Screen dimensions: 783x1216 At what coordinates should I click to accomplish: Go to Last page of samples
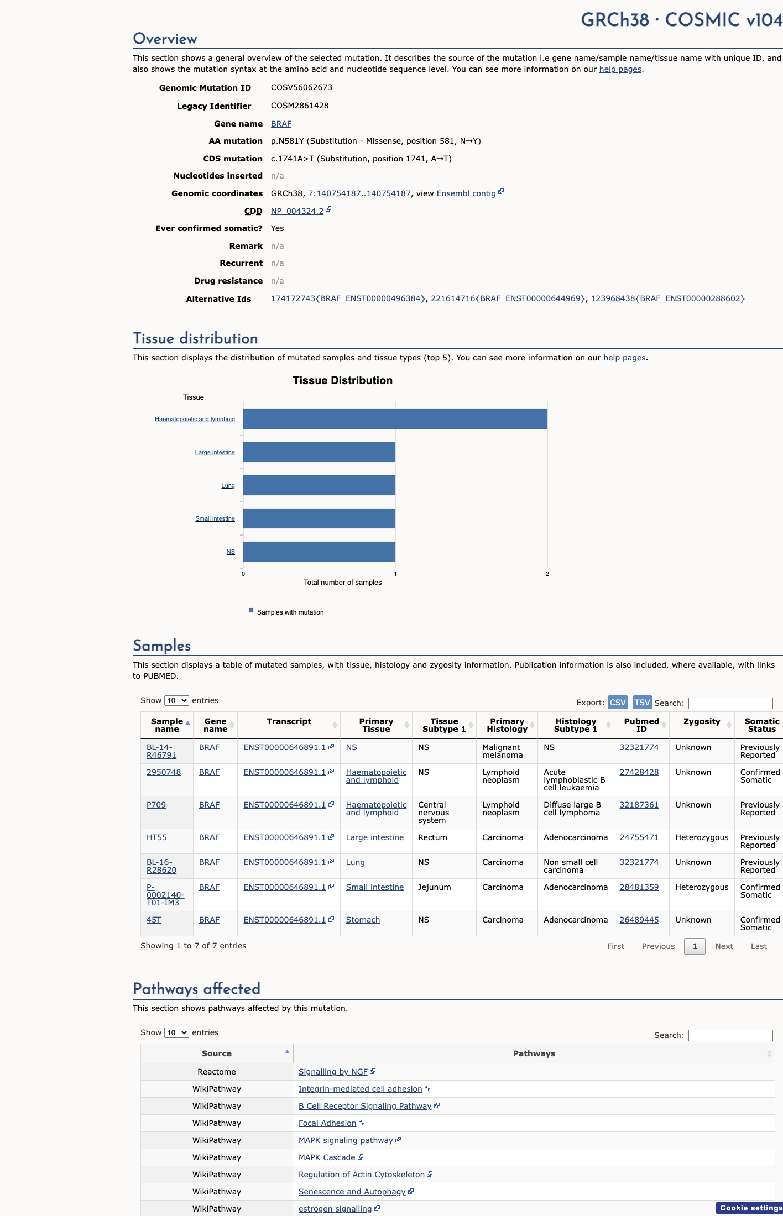point(759,946)
